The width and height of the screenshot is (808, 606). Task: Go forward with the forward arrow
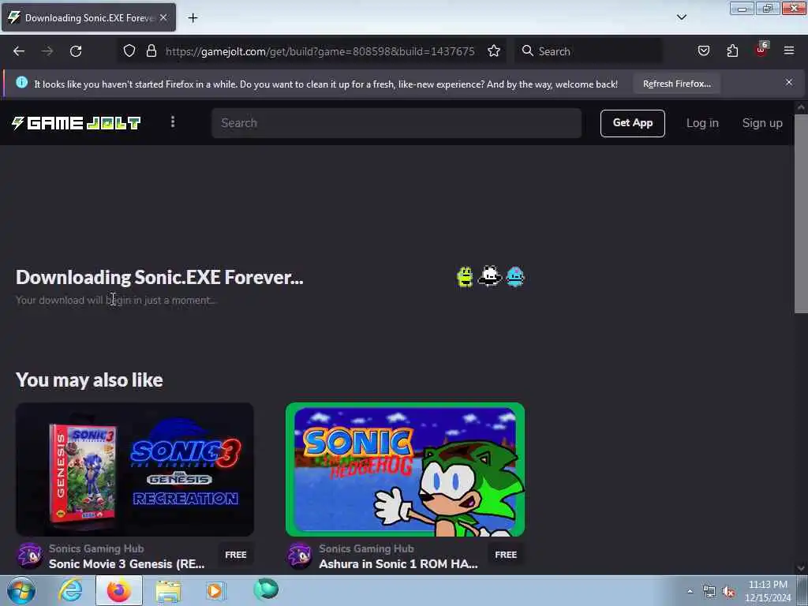[x=47, y=51]
